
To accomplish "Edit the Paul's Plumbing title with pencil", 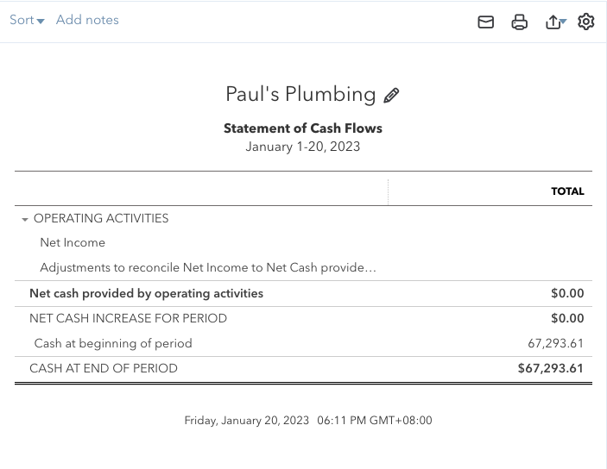I will 391,96.
